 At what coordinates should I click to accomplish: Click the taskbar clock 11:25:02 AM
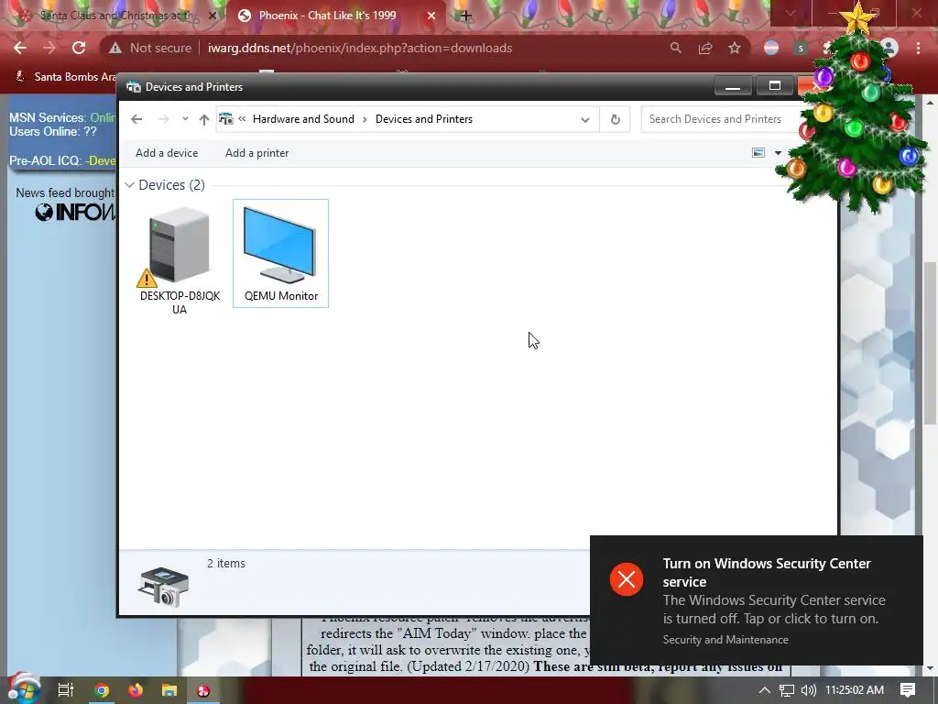tap(855, 690)
